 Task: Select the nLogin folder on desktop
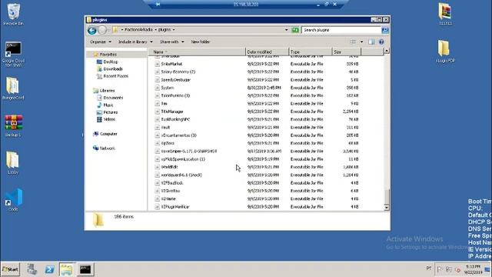(x=445, y=52)
